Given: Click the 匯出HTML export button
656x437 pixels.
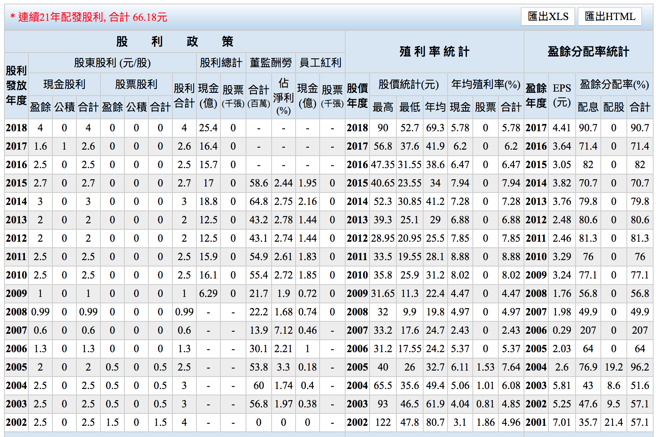Looking at the screenshot, I should pos(610,17).
